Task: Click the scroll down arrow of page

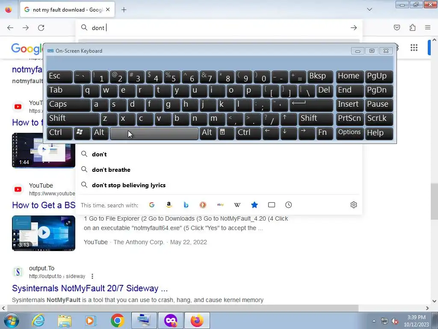Action: [x=434, y=301]
